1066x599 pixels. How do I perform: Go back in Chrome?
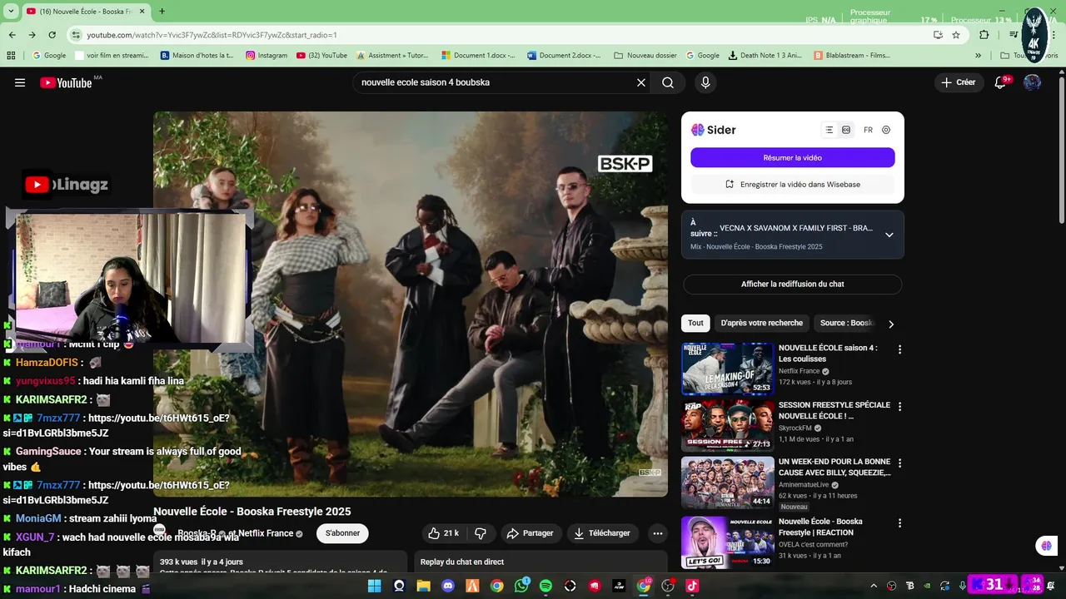(12, 35)
